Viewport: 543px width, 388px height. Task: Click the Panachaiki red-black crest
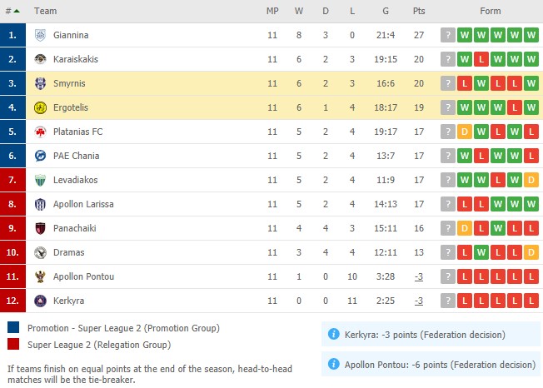tap(40, 228)
